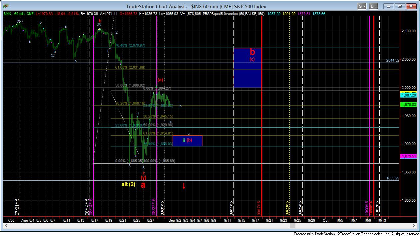420x236 pixels.
Task: Select the red down arrow drawing
Action: (184, 186)
